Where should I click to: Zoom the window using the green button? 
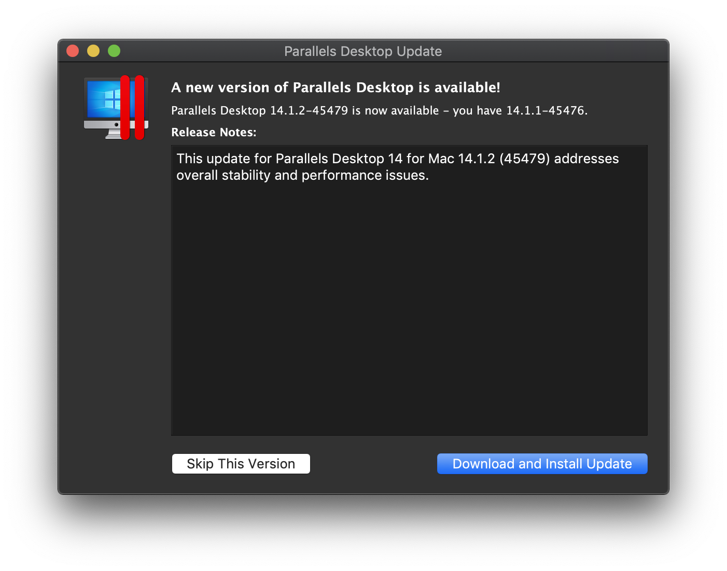click(114, 51)
